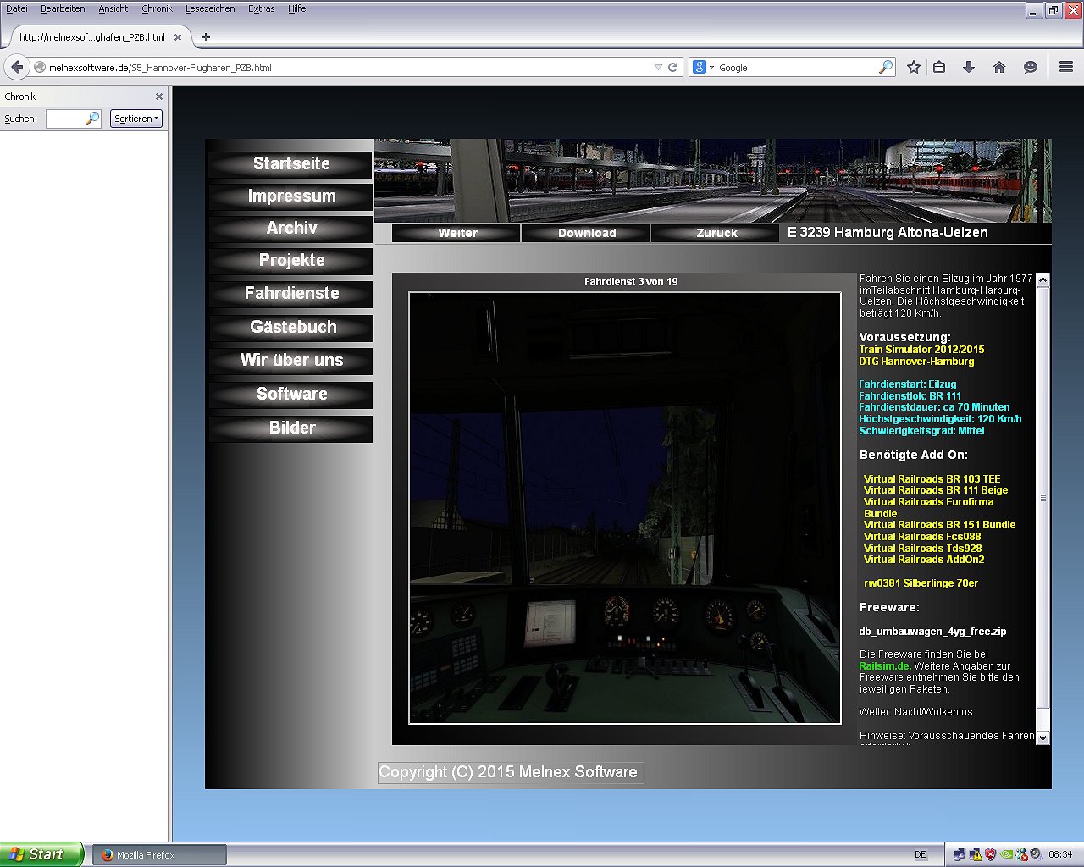Click the browser back arrow button
Image resolution: width=1084 pixels, height=867 pixels.
tap(17, 67)
